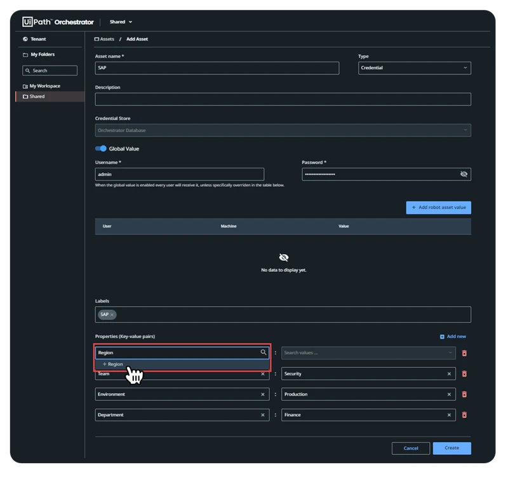Image resolution: width=508 pixels, height=479 pixels.
Task: Toggle the Global Value switch
Action: [x=101, y=149]
